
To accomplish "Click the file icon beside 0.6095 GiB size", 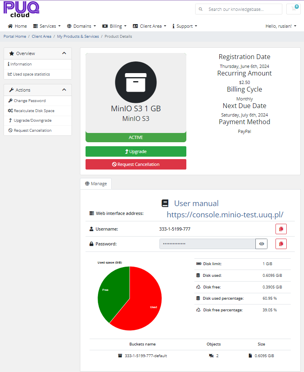I will point(250,356).
